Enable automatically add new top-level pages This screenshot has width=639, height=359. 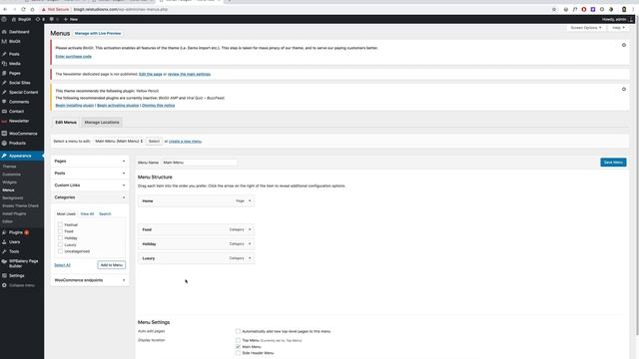pos(238,331)
